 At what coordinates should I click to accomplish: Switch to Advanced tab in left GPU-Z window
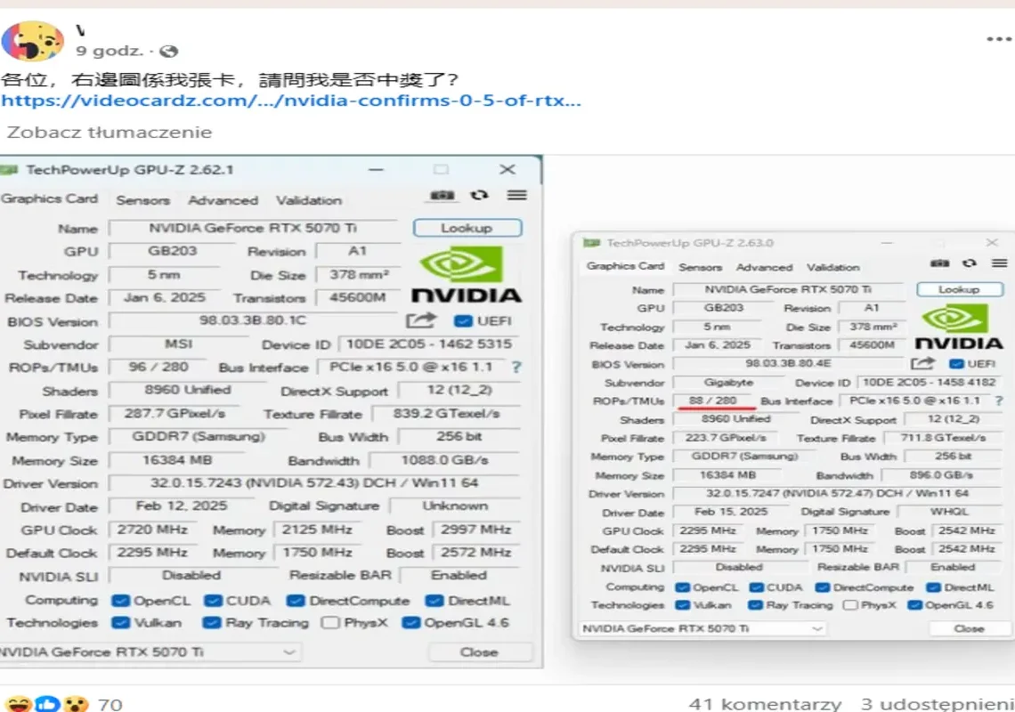[223, 200]
